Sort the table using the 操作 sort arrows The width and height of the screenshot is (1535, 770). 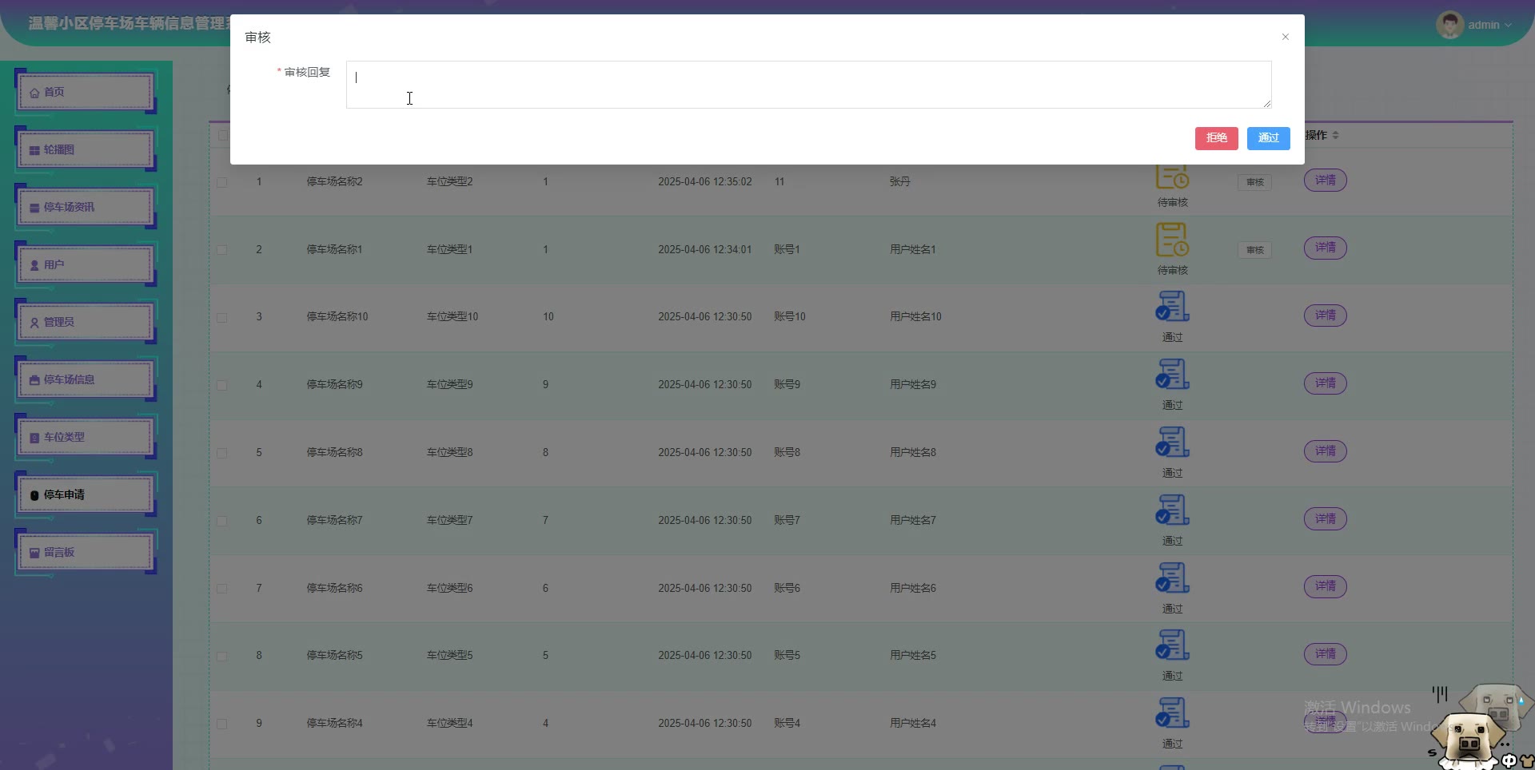pos(1336,136)
